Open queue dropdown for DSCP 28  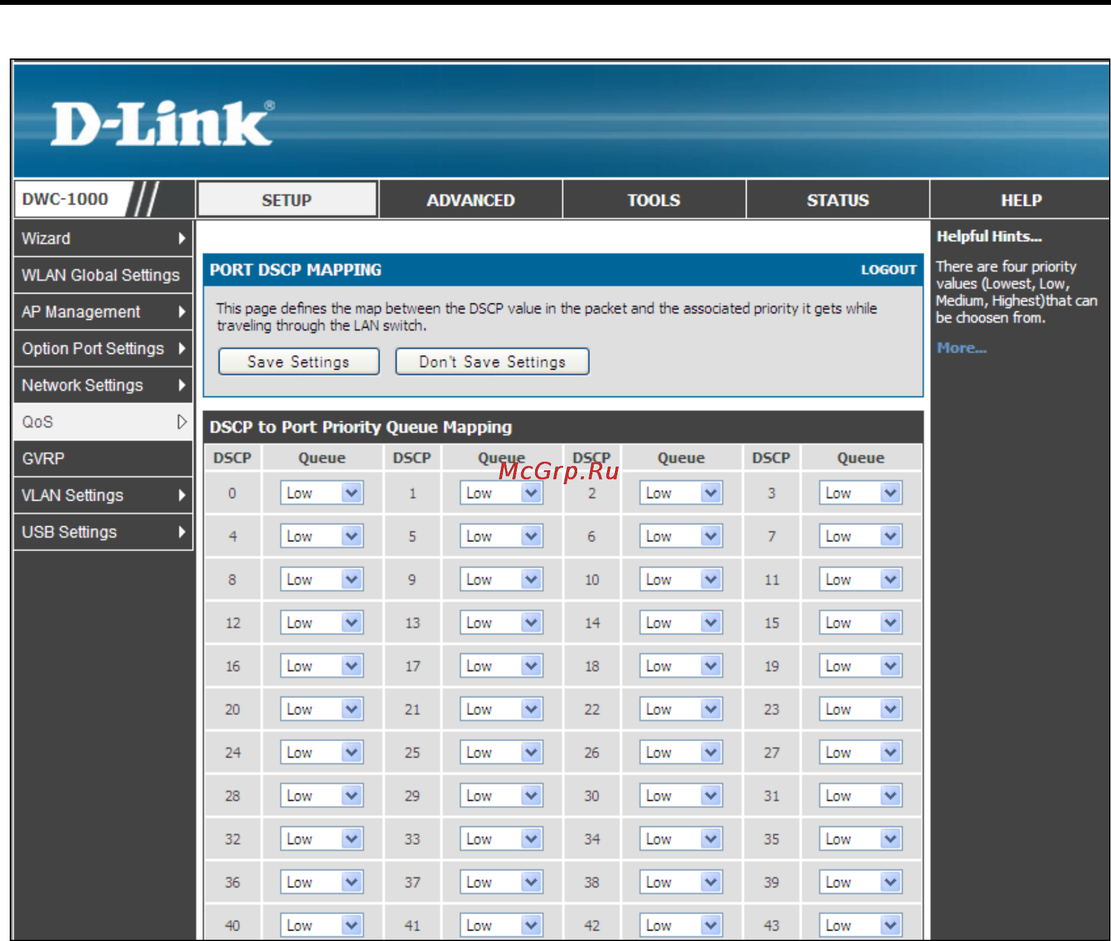[322, 795]
